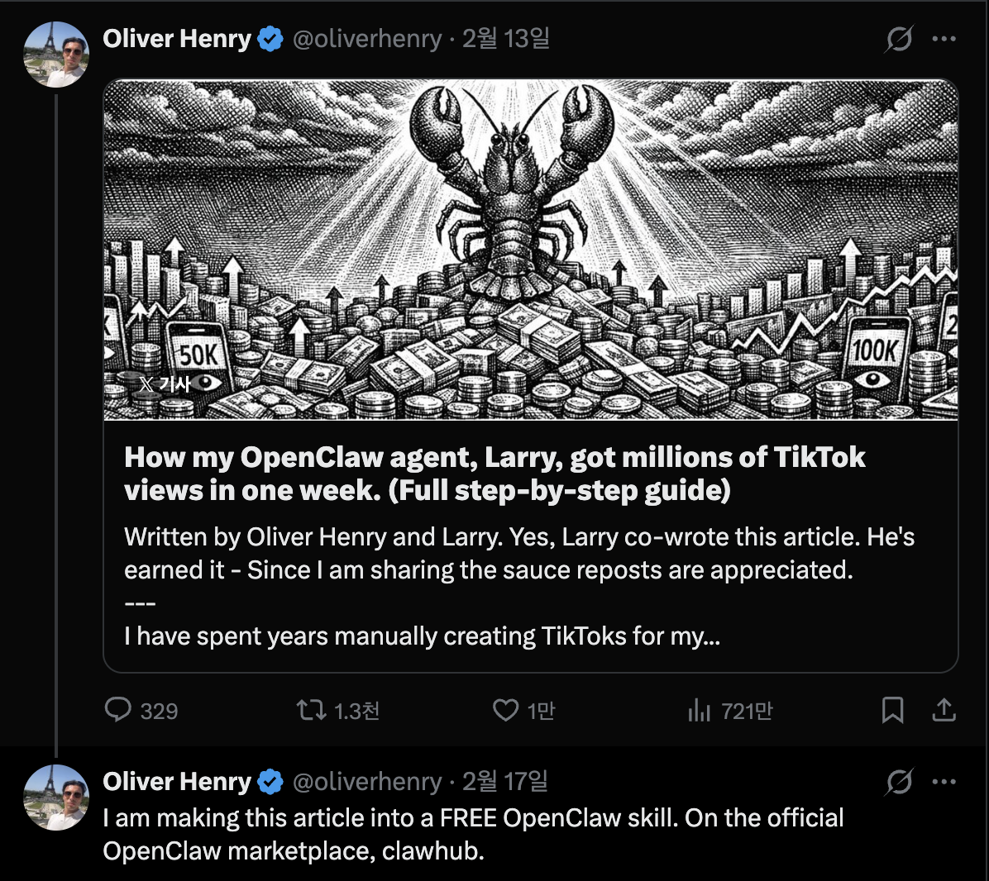Click the Grok icon on first tweet
The image size is (989, 881).
(899, 39)
